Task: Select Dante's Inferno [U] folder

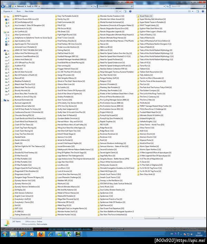Action: click(x=21, y=140)
